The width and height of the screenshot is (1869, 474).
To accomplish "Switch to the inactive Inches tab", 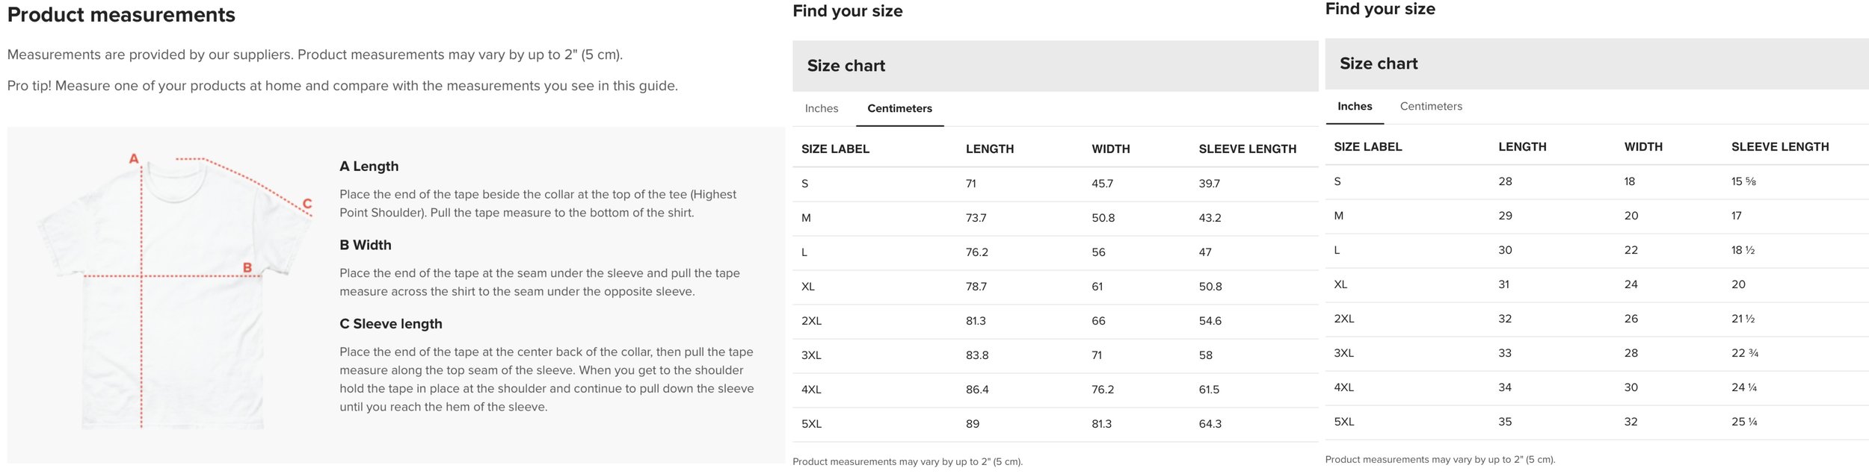I will point(821,109).
